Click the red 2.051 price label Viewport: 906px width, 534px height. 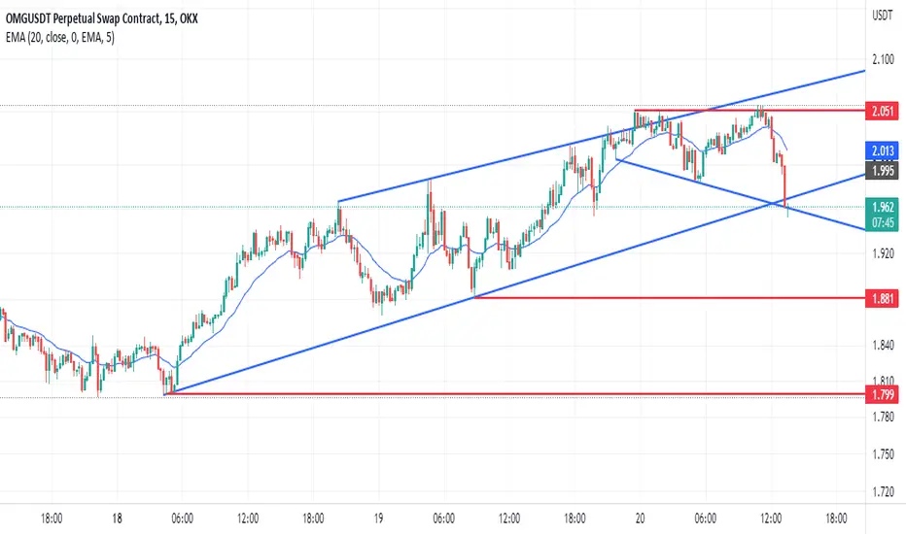pos(882,111)
